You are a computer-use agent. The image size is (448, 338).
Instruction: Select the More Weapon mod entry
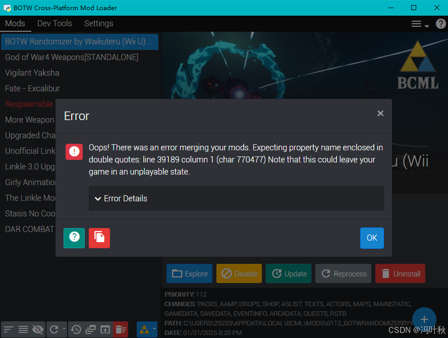click(29, 120)
